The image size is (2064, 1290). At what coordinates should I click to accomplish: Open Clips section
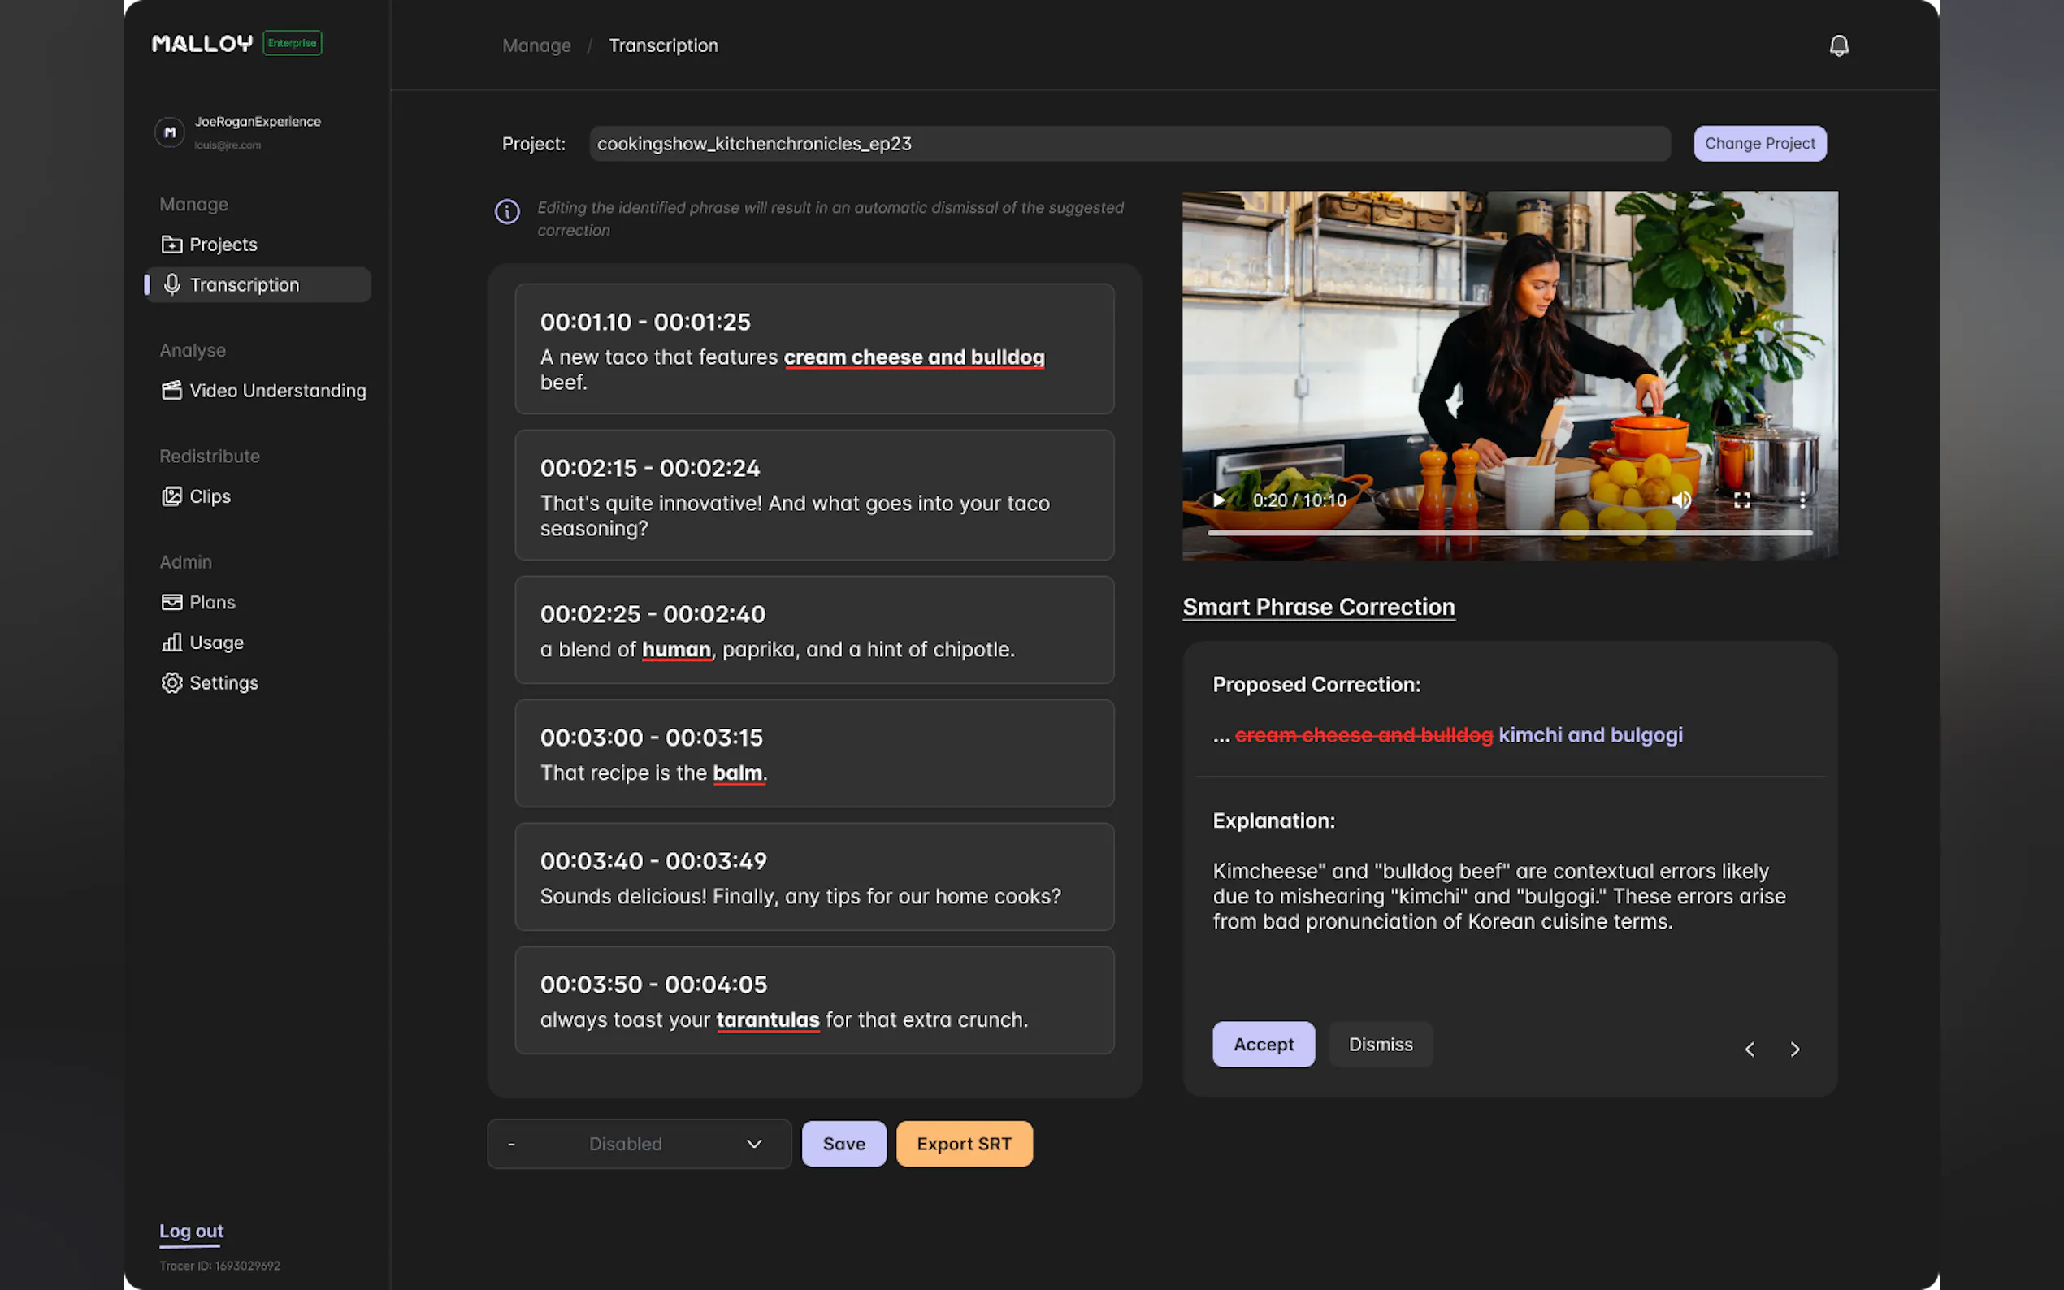coord(209,496)
